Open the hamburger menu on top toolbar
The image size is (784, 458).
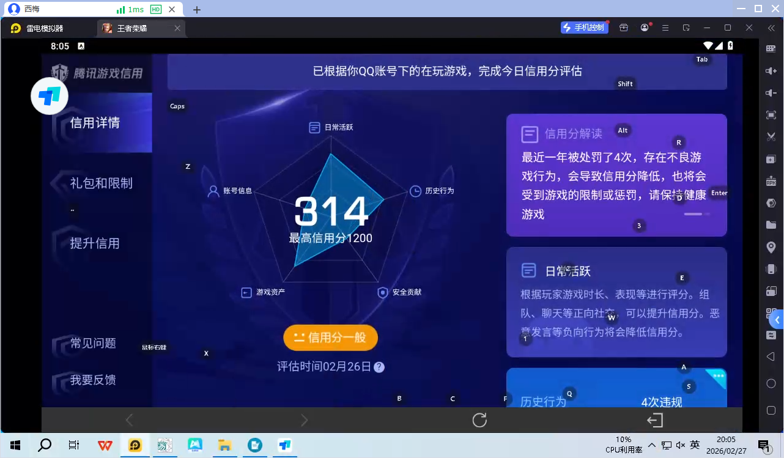coord(665,28)
